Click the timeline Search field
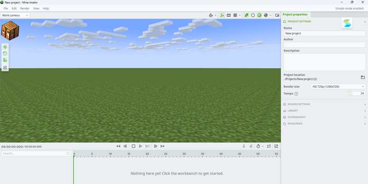Image resolution: width=368 pixels, height=184 pixels. pyautogui.click(x=36, y=154)
